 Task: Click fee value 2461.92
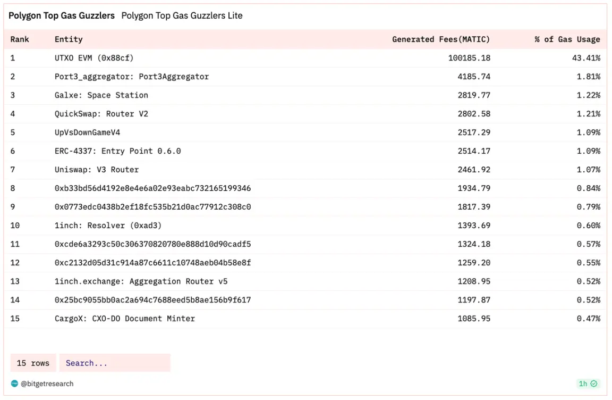[474, 170]
